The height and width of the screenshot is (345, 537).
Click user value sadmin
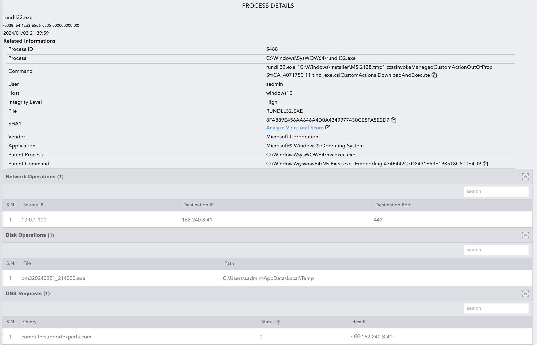click(275, 84)
